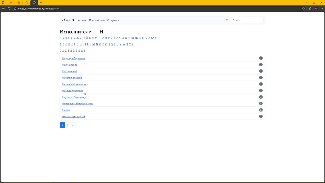Open the tab actions menu icon

click(3, 3)
